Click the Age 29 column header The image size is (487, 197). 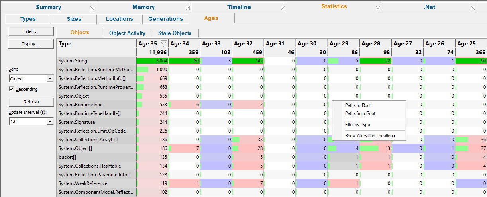(344, 48)
